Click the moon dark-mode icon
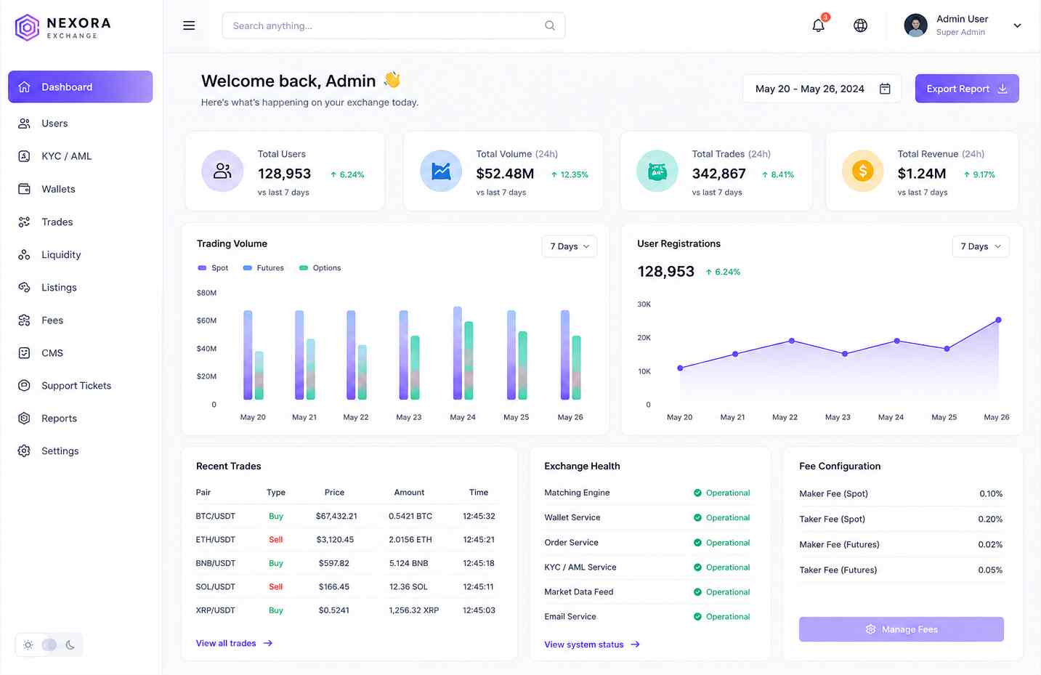Viewport: 1041px width, 675px height. point(70,644)
